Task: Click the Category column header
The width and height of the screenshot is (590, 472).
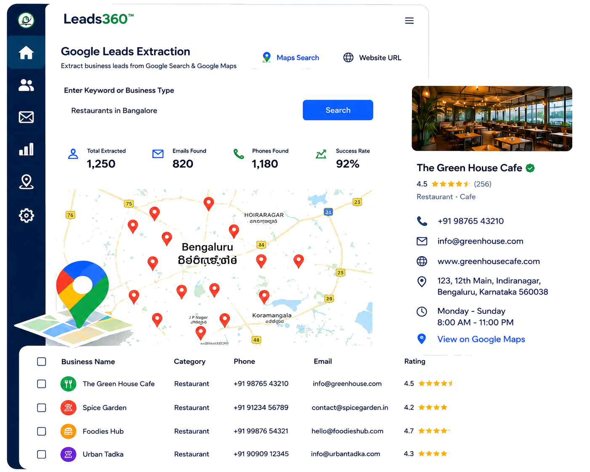Action: (190, 361)
